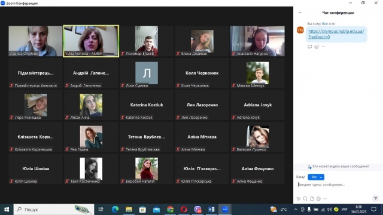Click the taskbar search box Пошук
Screen dimensions: 383x215
pos(54,210)
